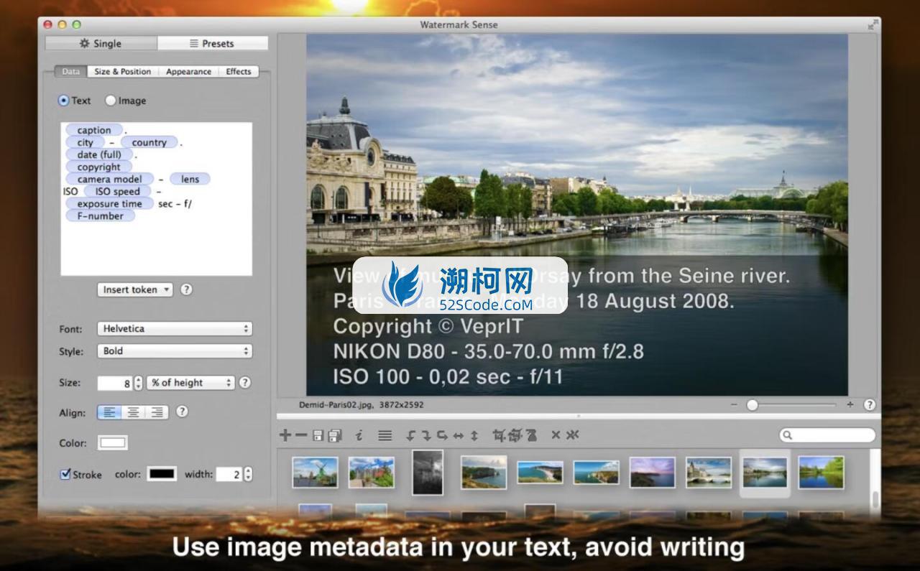Image resolution: width=920 pixels, height=571 pixels.
Task: Click the crop all images icon
Action: 515,435
